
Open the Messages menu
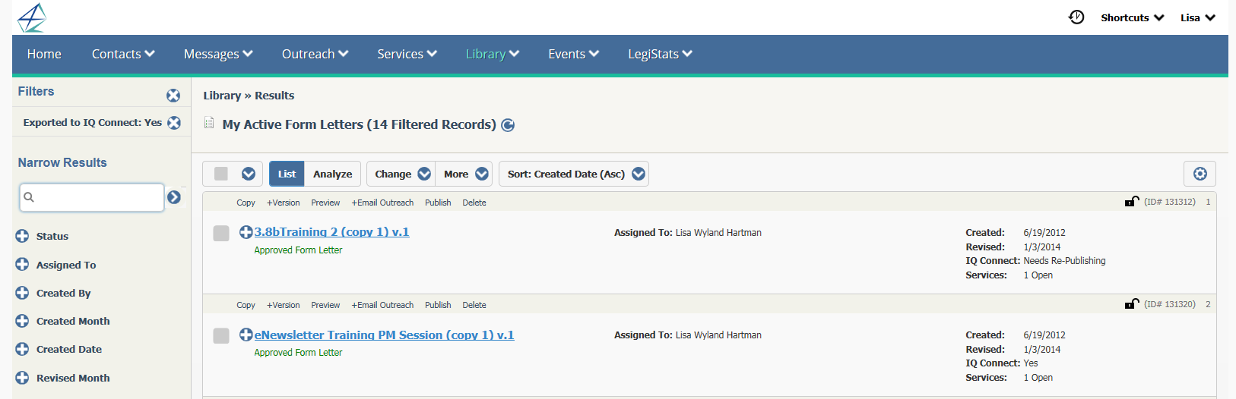pos(218,54)
